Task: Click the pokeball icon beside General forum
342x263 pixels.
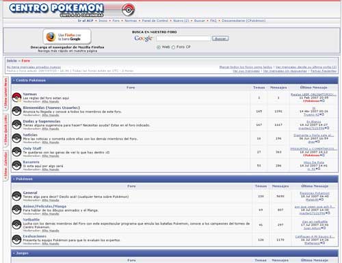Action: (x=16, y=196)
